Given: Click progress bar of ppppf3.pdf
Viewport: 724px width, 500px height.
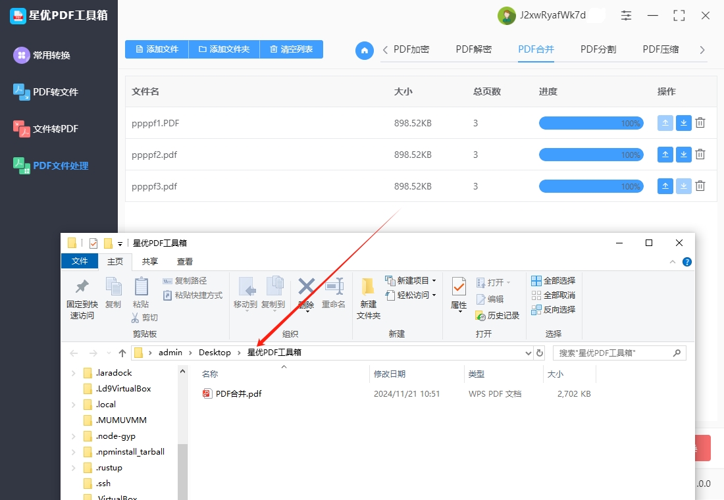Looking at the screenshot, I should 591,186.
